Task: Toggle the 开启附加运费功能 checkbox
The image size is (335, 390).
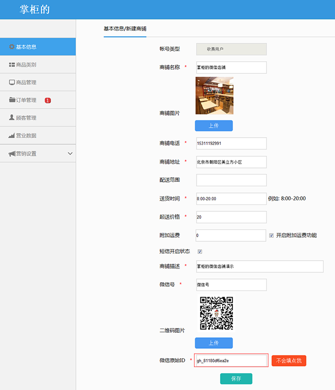Action: tap(272, 236)
